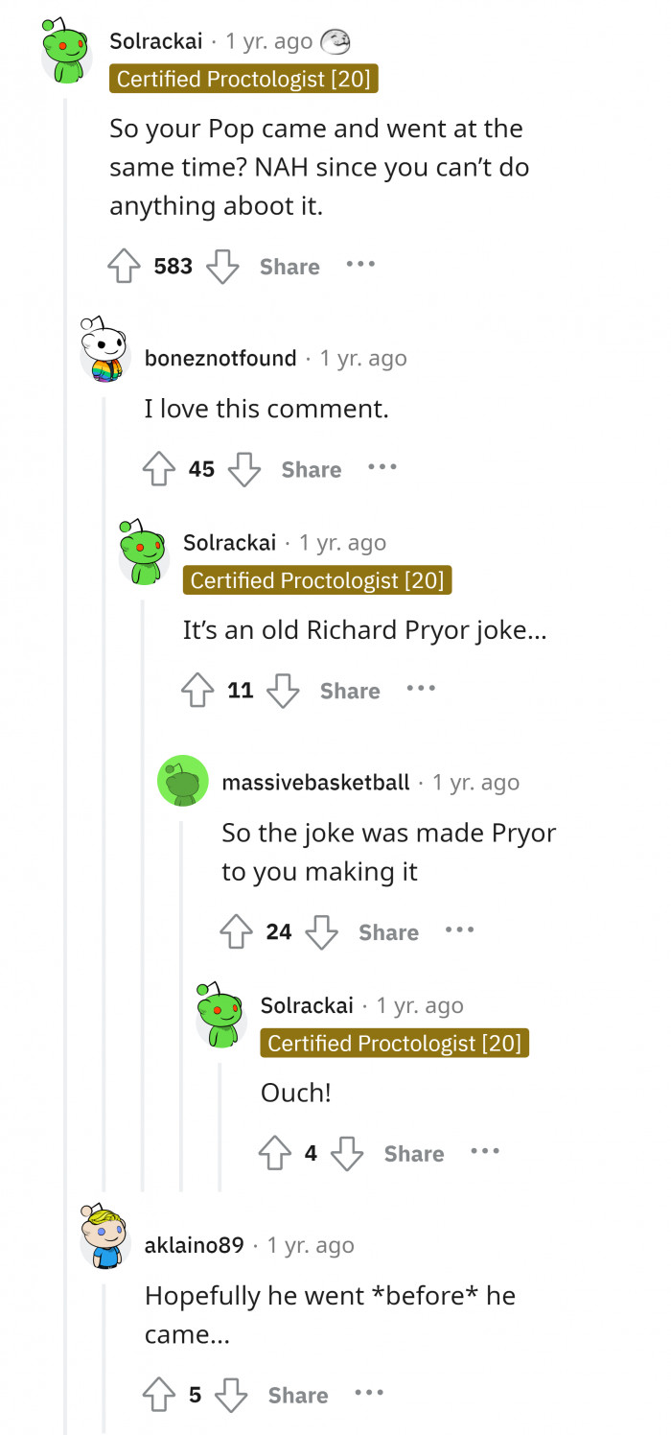Image resolution: width=671 pixels, height=1435 pixels.
Task: Downvote the 583-point Solrackai comment
Action: click(223, 267)
